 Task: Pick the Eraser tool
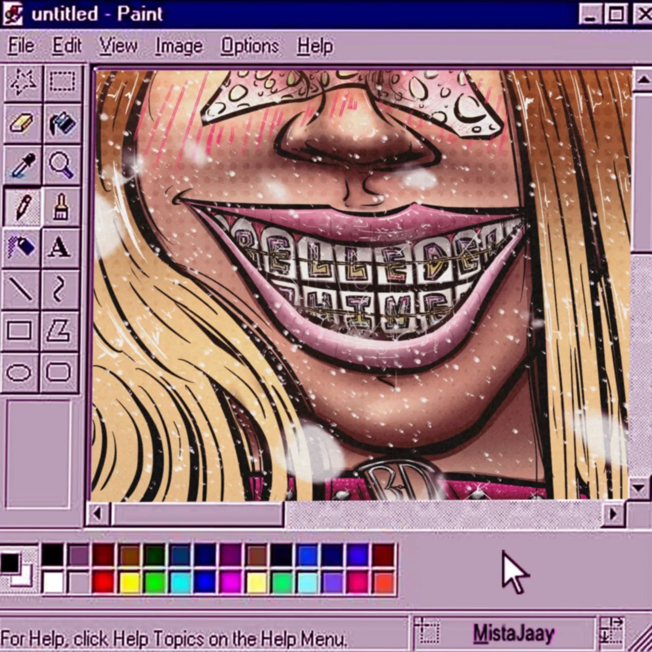point(21,124)
